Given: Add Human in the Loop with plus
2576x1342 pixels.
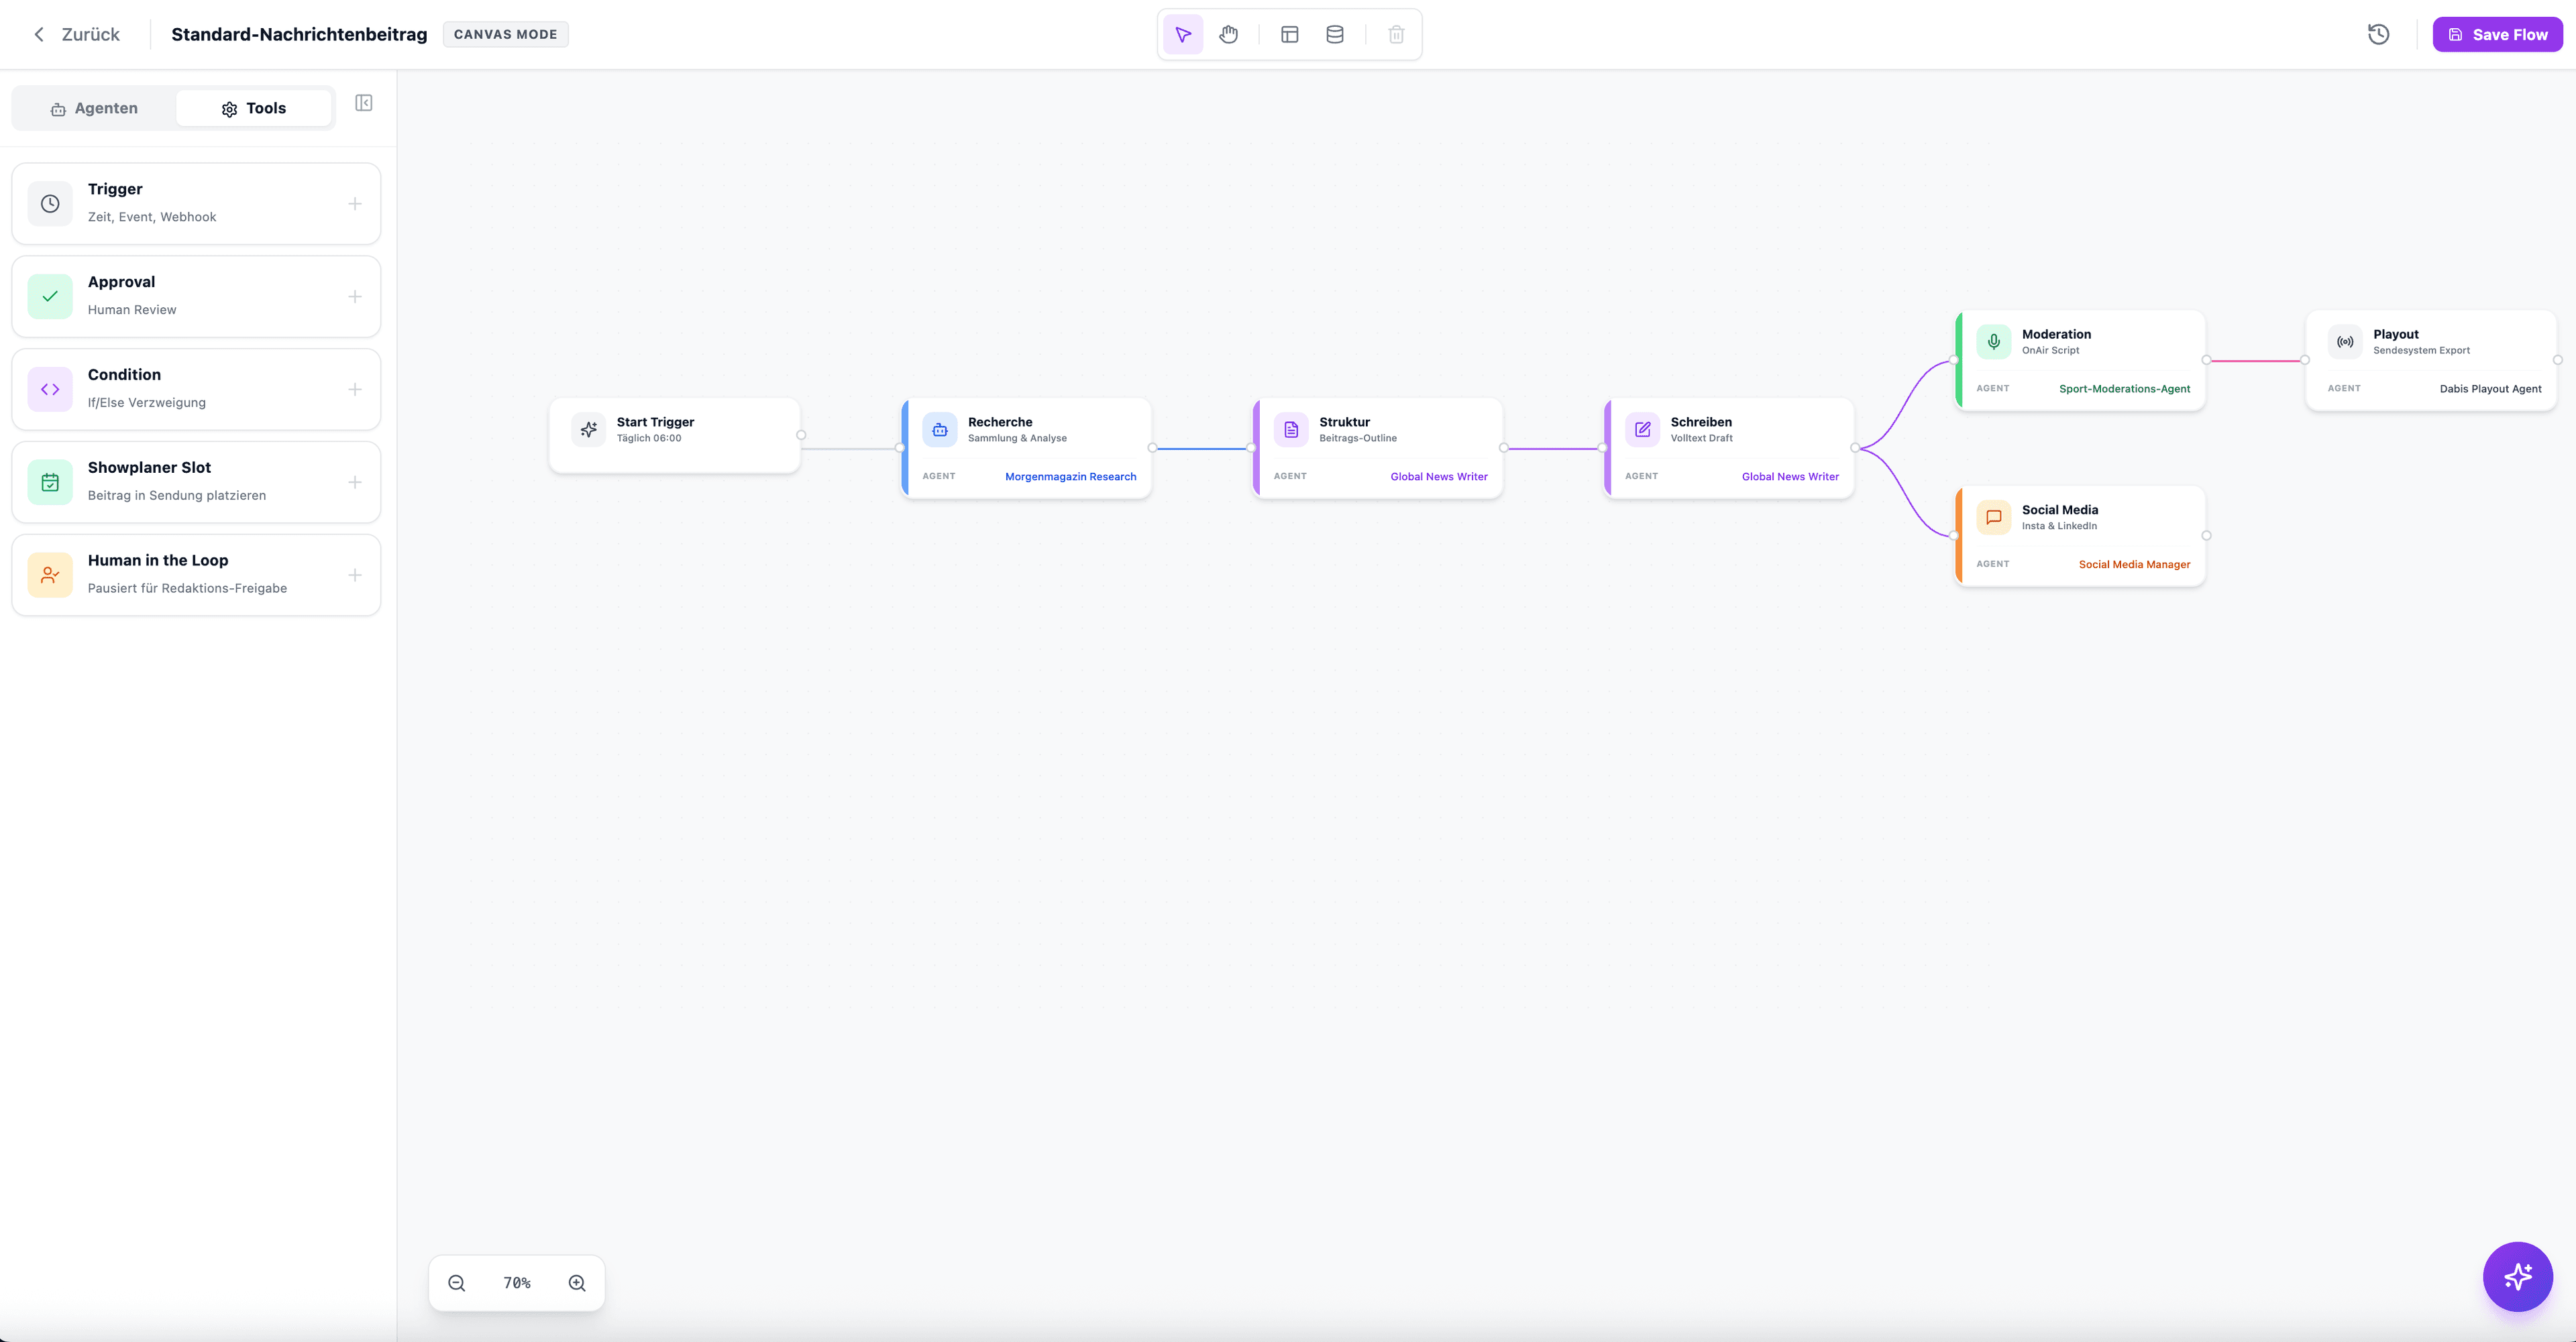Looking at the screenshot, I should point(355,575).
